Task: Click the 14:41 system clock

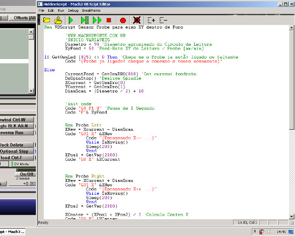Action: [x=281, y=232]
